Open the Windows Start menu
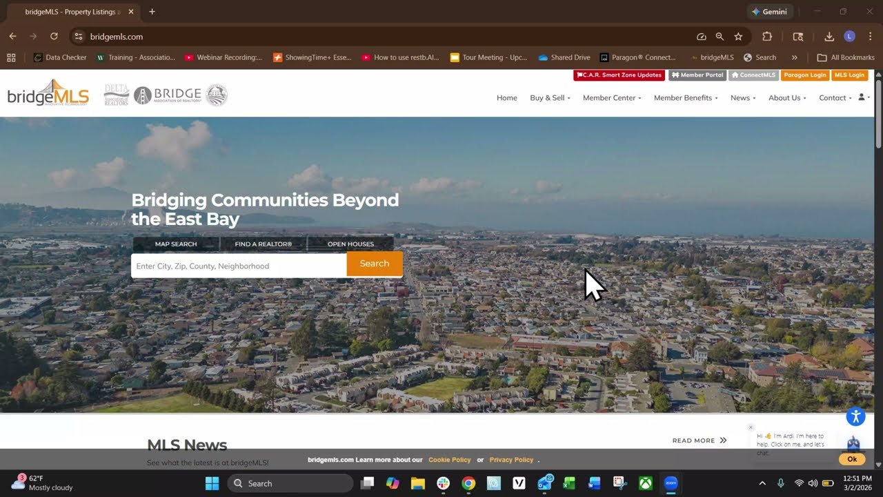The height and width of the screenshot is (497, 883). [x=212, y=483]
